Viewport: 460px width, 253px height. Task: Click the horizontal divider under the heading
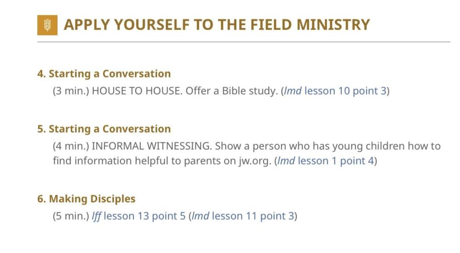tap(244, 42)
